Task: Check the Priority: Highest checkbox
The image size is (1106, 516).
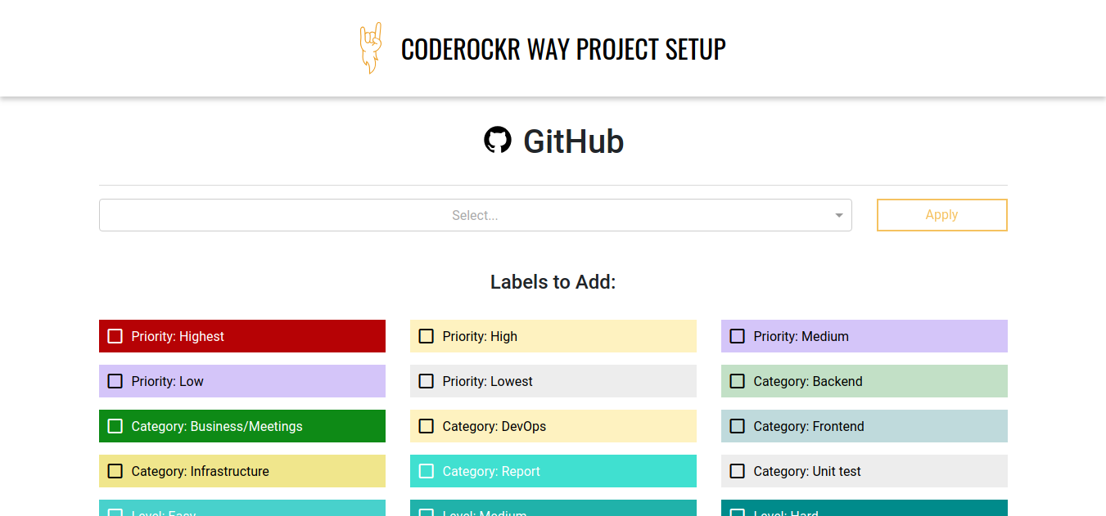Action: (115, 336)
